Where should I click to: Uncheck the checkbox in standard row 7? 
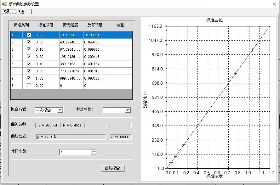pos(29,78)
